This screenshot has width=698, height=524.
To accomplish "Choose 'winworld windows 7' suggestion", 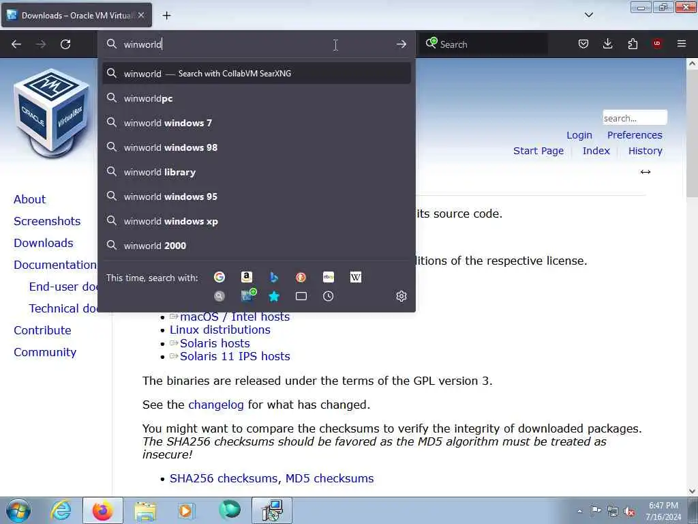I will point(256,123).
